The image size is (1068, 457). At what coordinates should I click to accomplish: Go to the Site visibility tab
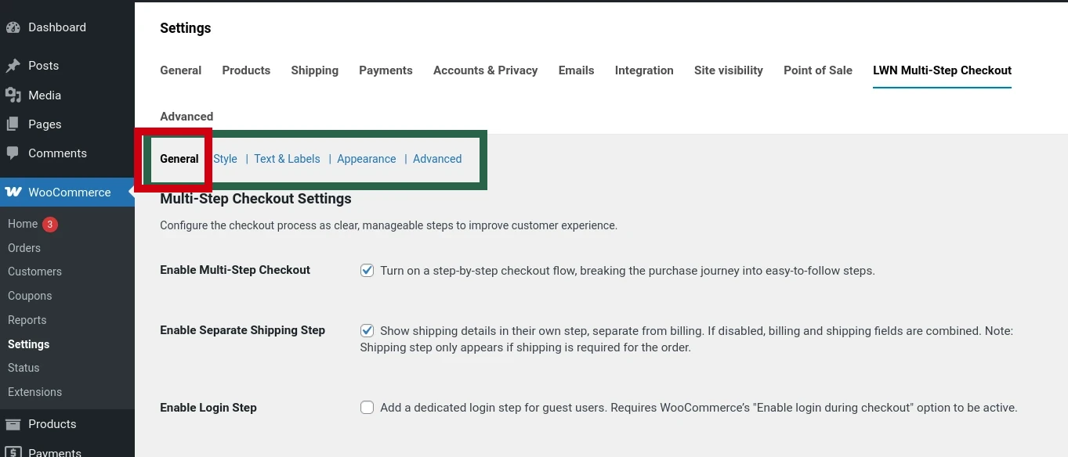click(728, 70)
